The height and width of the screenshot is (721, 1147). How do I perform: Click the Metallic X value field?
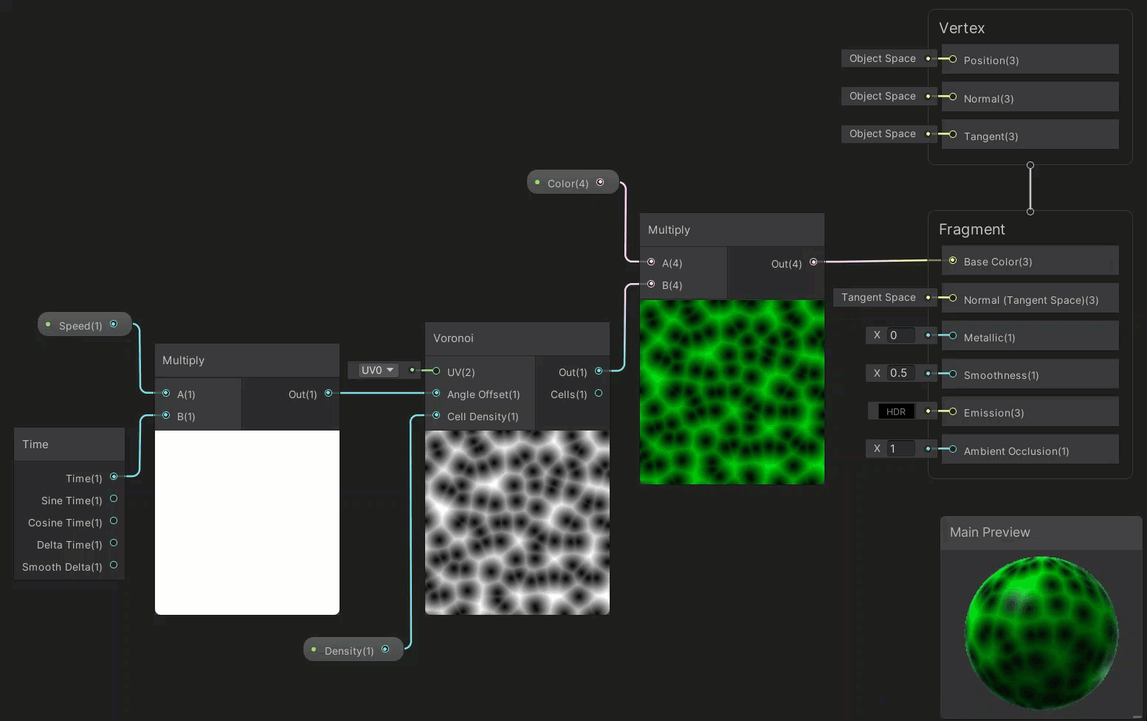point(900,335)
